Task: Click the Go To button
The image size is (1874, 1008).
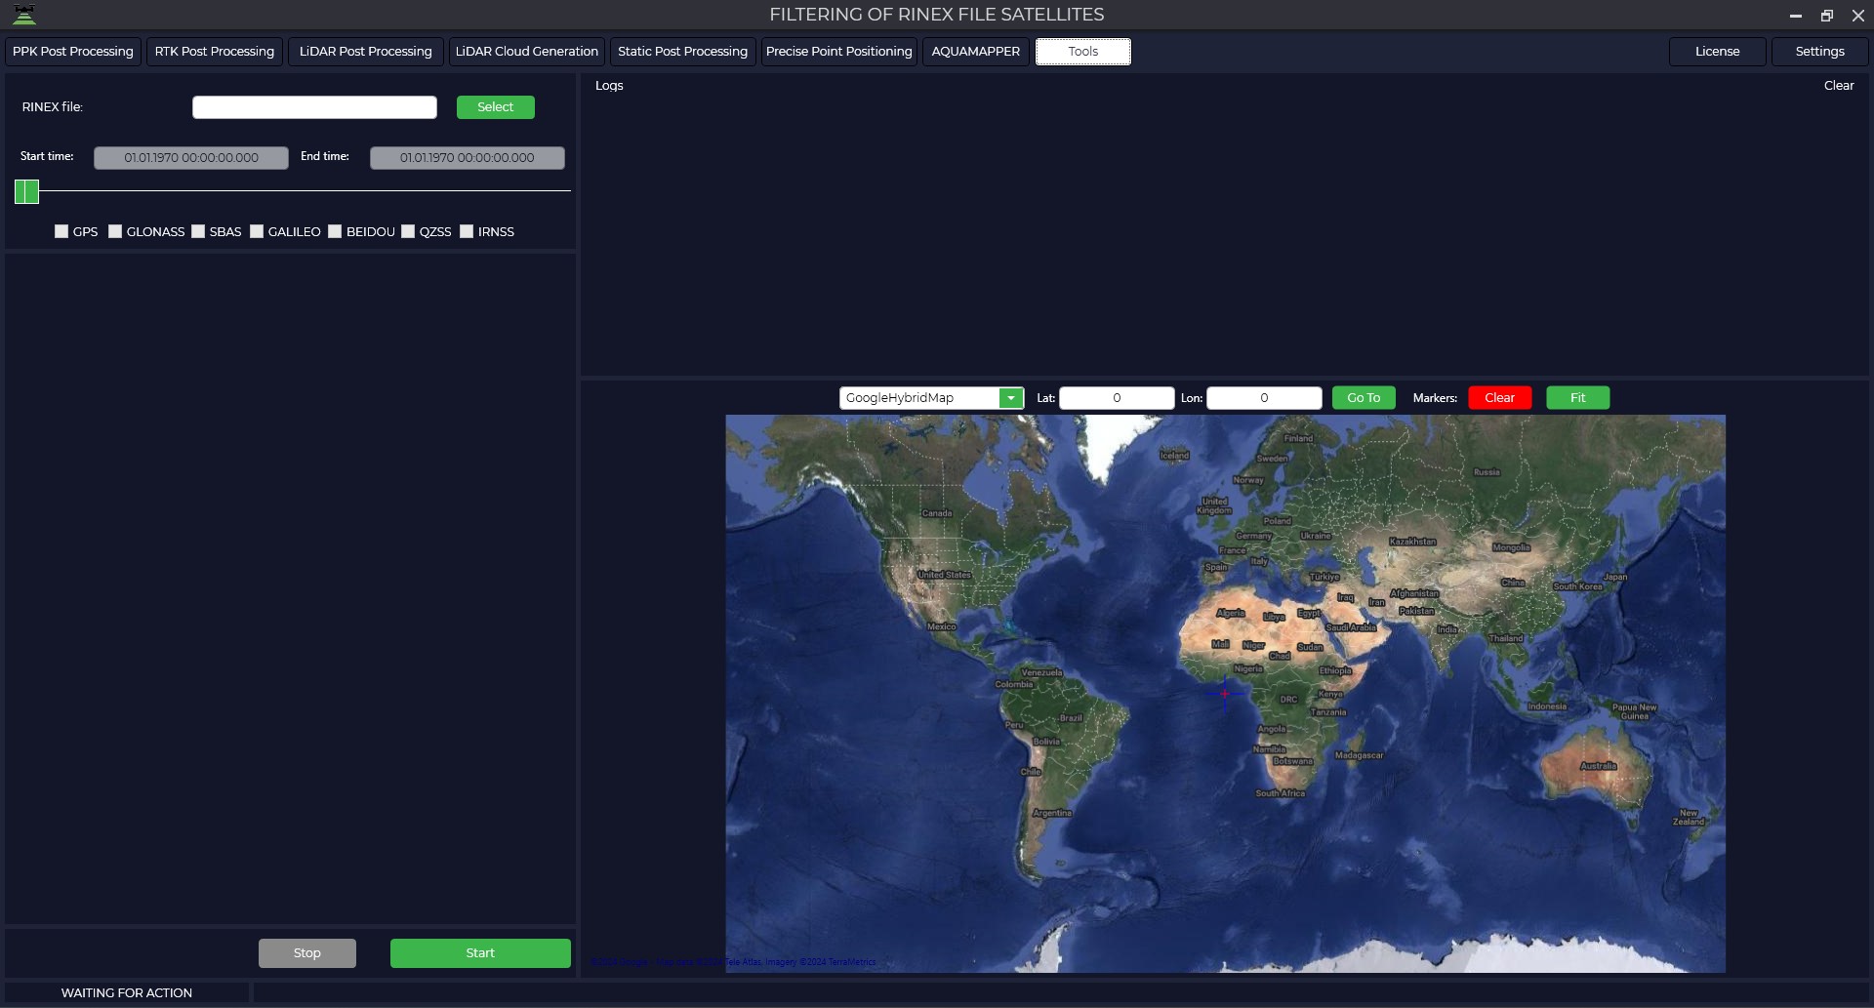Action: [x=1364, y=398]
